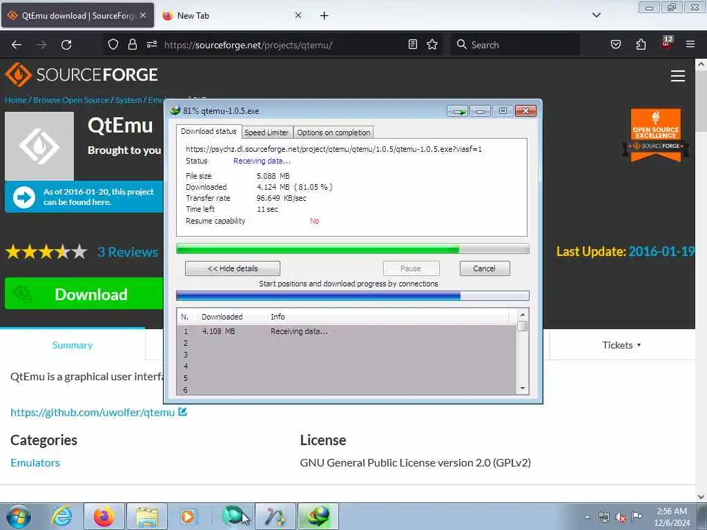Click Hide details button

[x=233, y=268]
